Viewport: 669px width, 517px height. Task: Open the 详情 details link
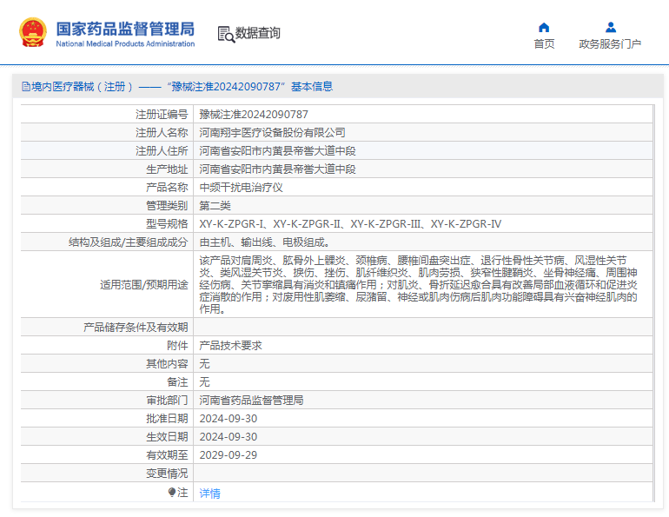209,494
